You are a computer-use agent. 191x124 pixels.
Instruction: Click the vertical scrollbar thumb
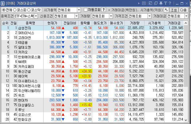coord(186,56)
